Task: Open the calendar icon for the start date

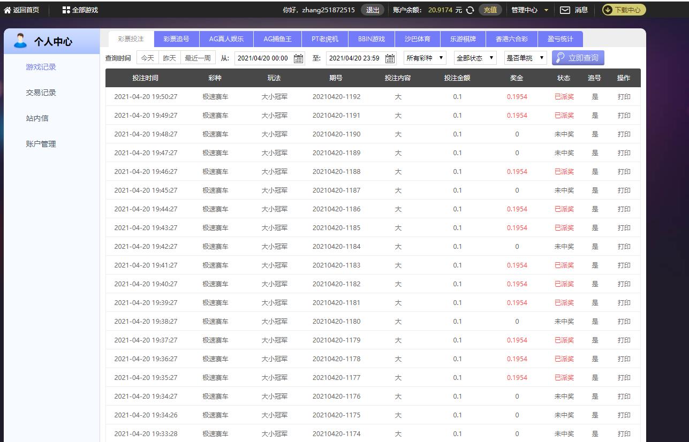Action: pyautogui.click(x=299, y=58)
